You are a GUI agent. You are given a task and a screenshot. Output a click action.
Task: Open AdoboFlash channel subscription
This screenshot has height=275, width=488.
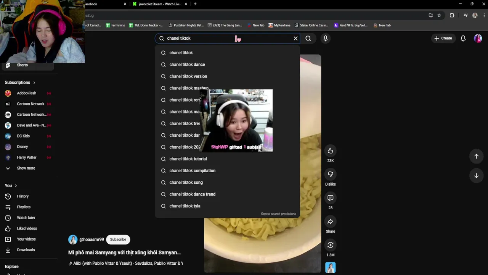point(29,93)
